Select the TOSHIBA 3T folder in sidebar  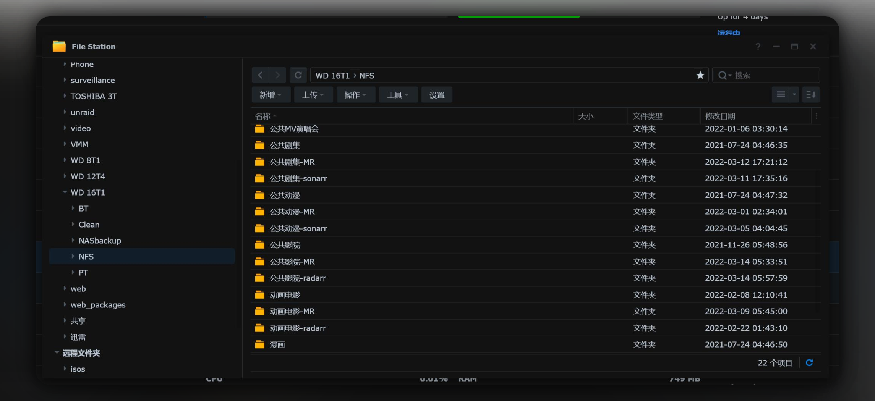94,96
